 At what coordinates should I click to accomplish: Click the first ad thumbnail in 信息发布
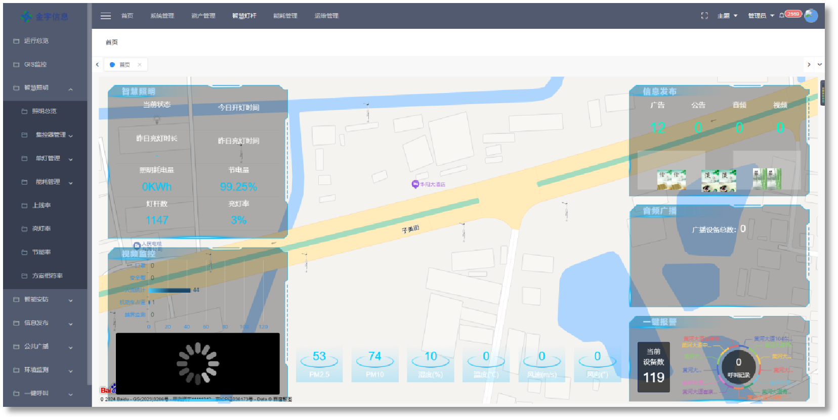[x=672, y=180]
